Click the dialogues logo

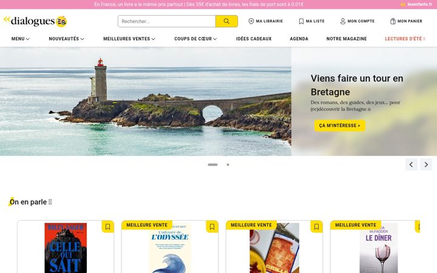click(35, 21)
